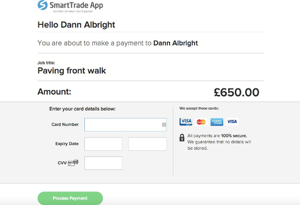This screenshot has height=205, width=300.
Task: Focus the CVV input field
Action: click(x=103, y=163)
